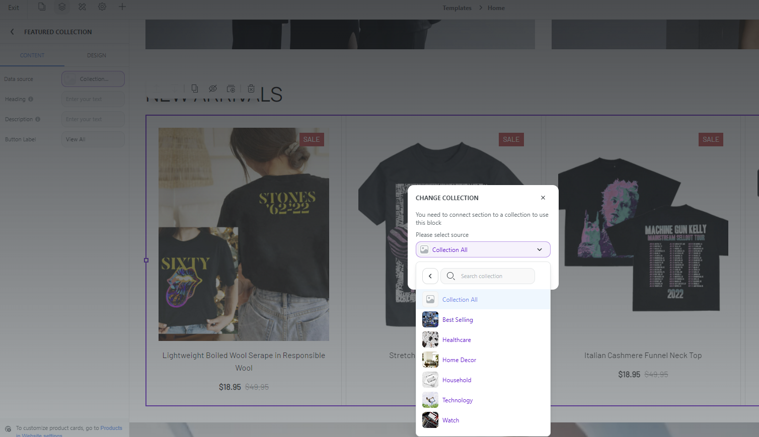759x437 pixels.
Task: Click the Italian Cashmere Funnel Neck Top title
Action: coord(643,355)
